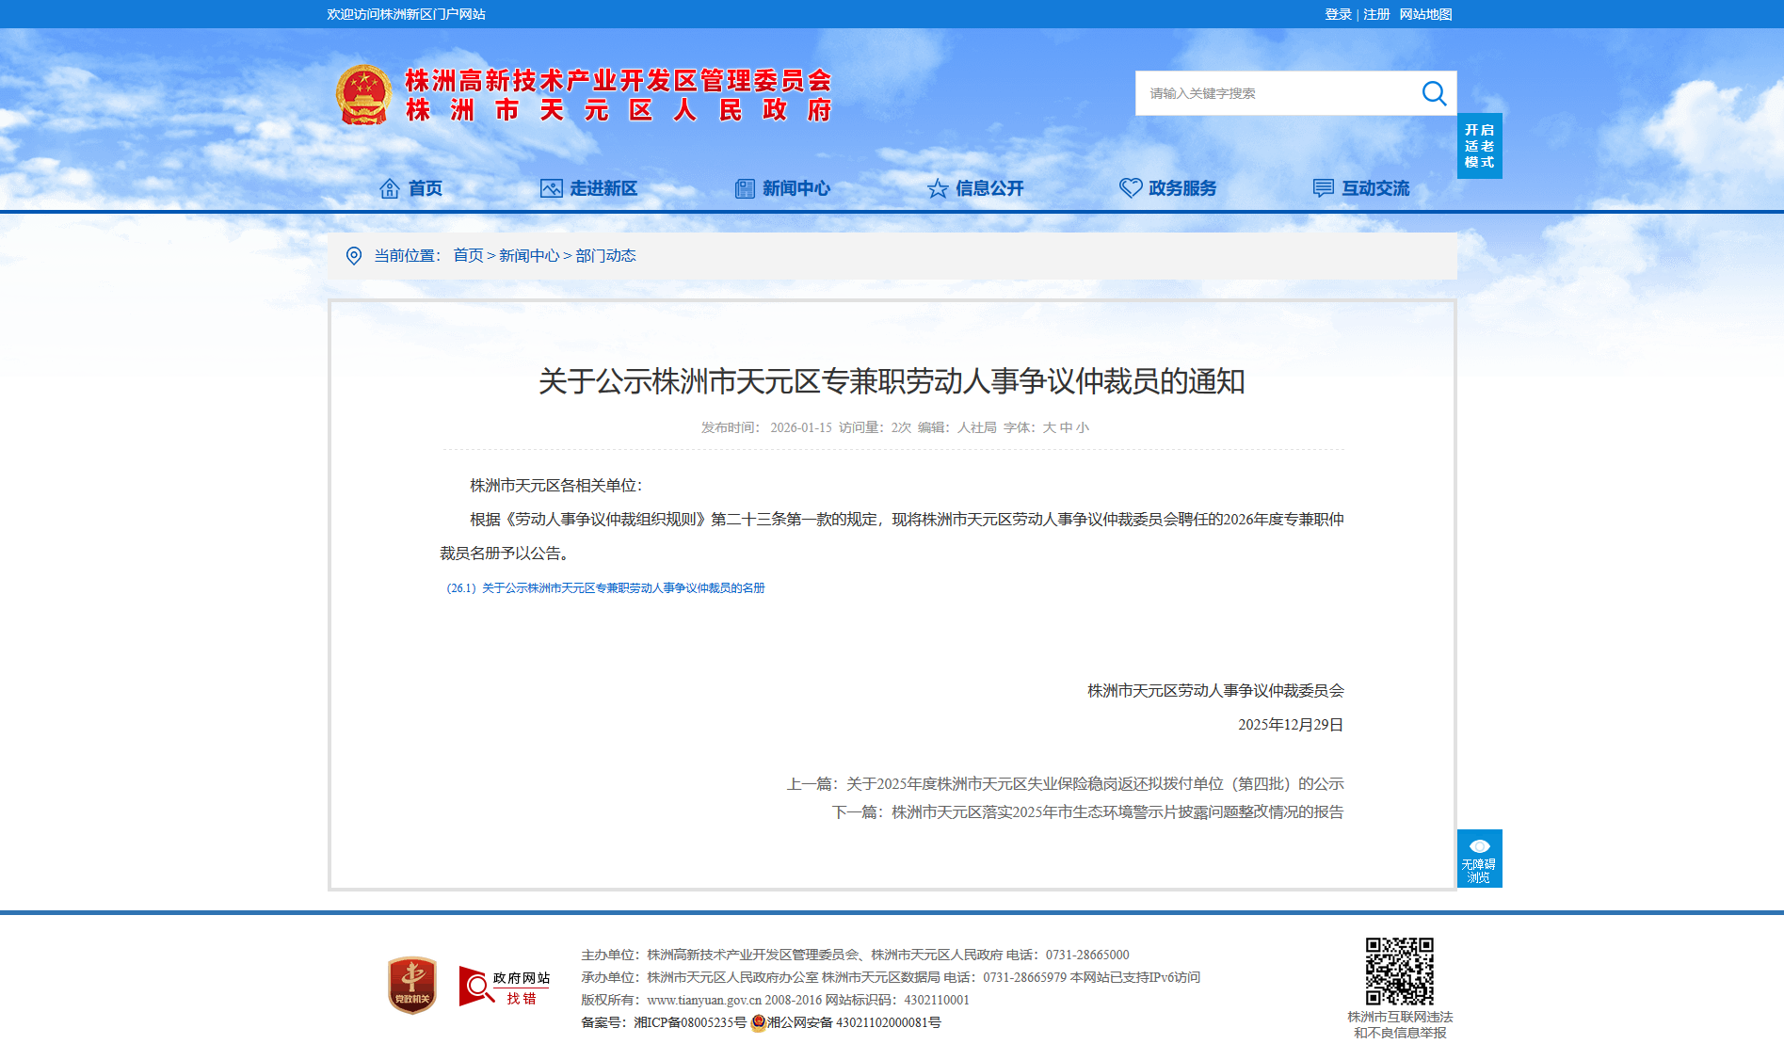The width and height of the screenshot is (1784, 1060).
Task: Set font size to 大
Action: [1049, 427]
